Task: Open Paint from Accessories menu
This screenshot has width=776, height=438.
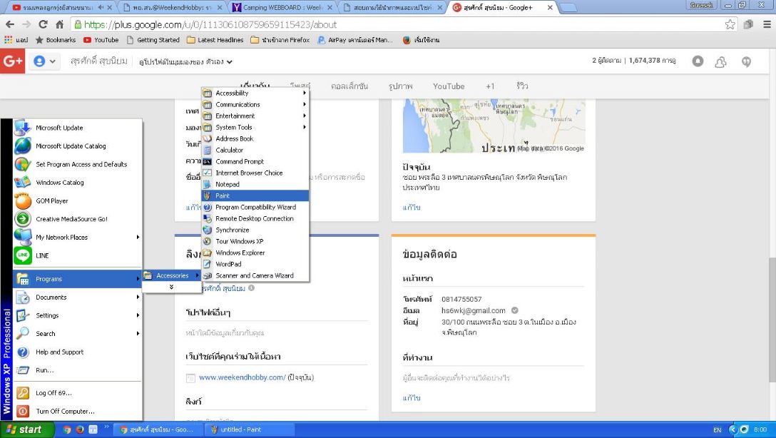Action: [223, 195]
